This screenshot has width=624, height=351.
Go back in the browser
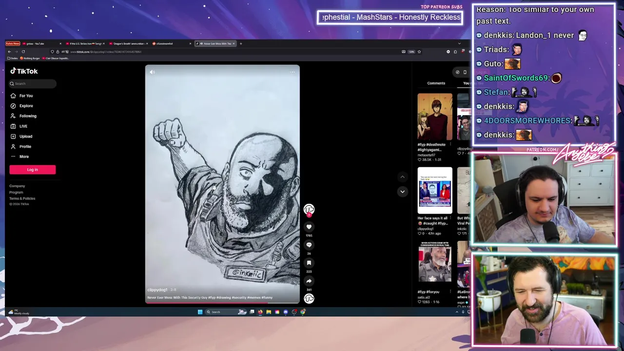click(x=9, y=52)
